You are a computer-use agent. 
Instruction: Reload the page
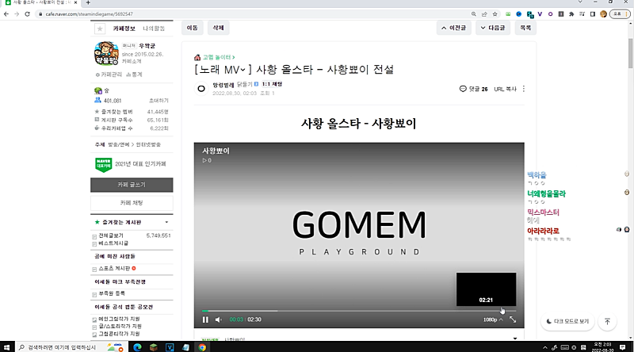click(x=27, y=13)
